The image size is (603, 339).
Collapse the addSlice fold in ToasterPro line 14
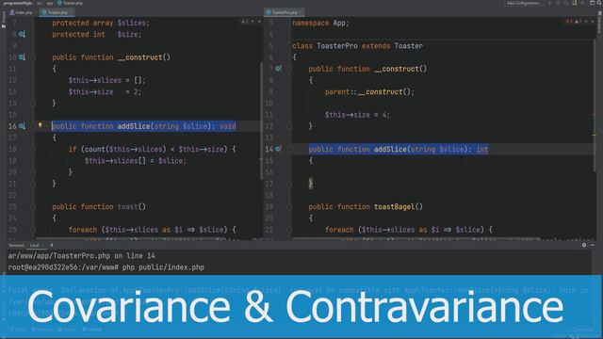click(289, 149)
